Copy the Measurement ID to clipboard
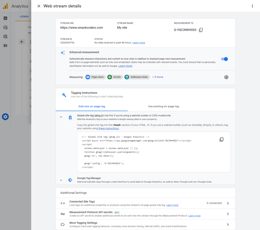Image resolution: width=260 pixels, height=230 pixels. tap(201, 30)
